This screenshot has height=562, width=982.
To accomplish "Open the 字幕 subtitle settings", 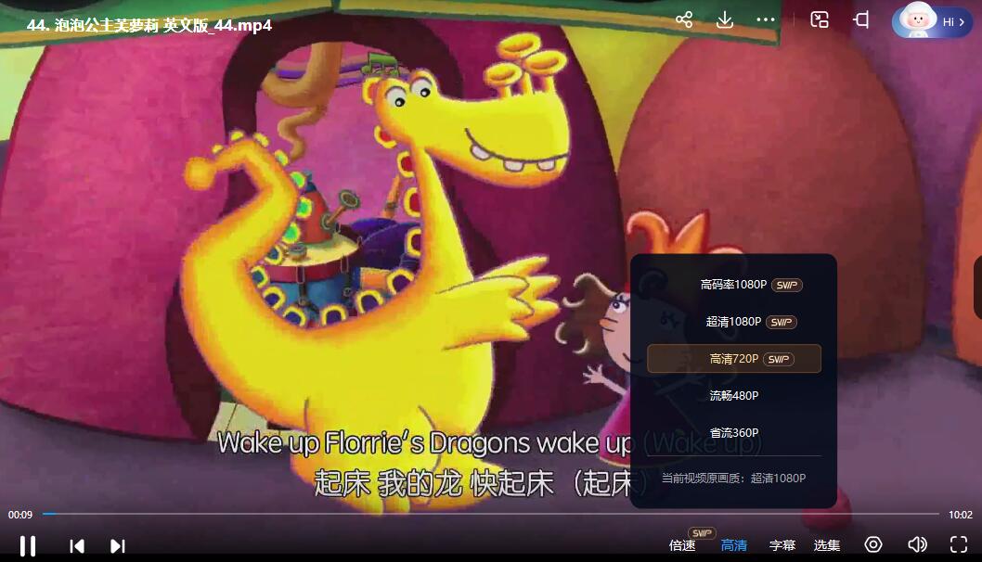I will 782,545.
